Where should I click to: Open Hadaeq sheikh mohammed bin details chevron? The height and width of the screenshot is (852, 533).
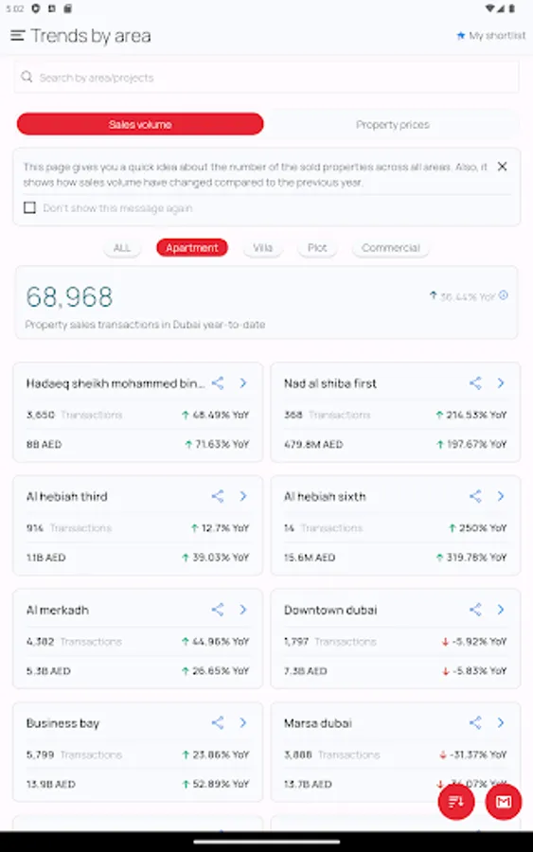(x=243, y=383)
